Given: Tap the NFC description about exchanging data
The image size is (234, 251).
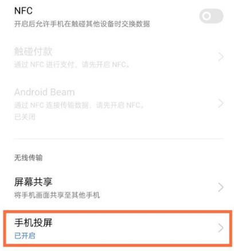Looking at the screenshot, I should coord(82,24).
